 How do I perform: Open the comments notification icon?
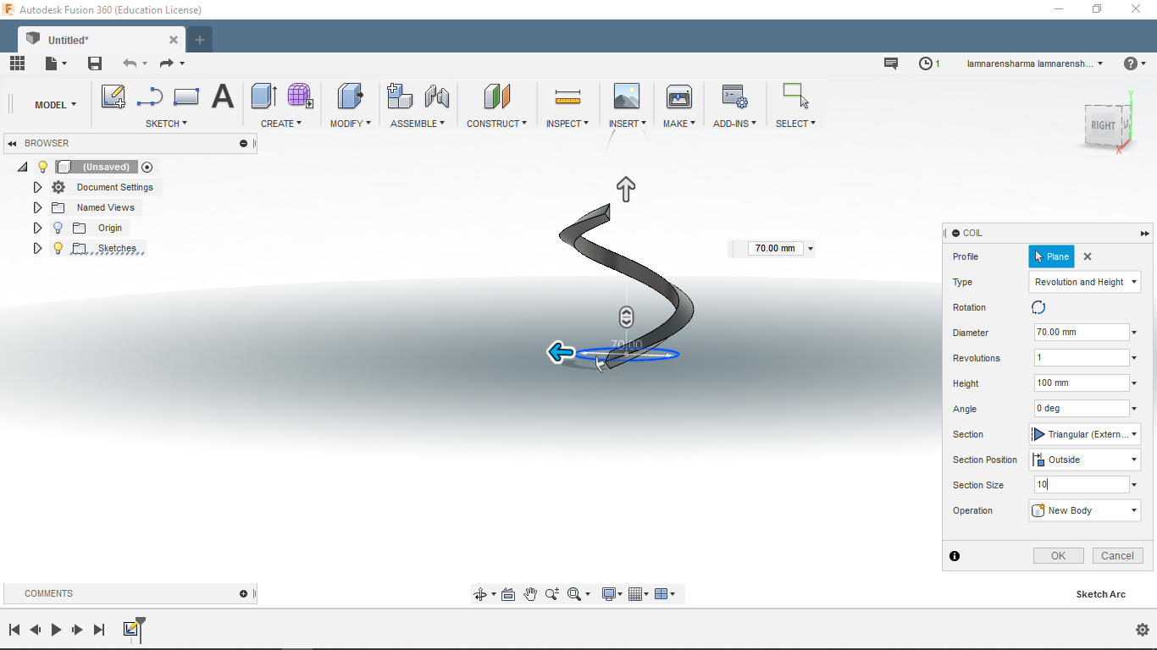[891, 63]
